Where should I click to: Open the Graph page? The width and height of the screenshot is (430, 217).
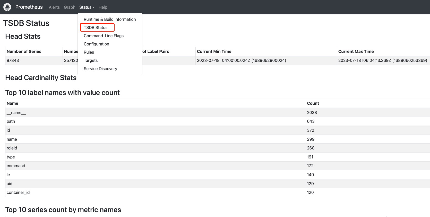70,7
